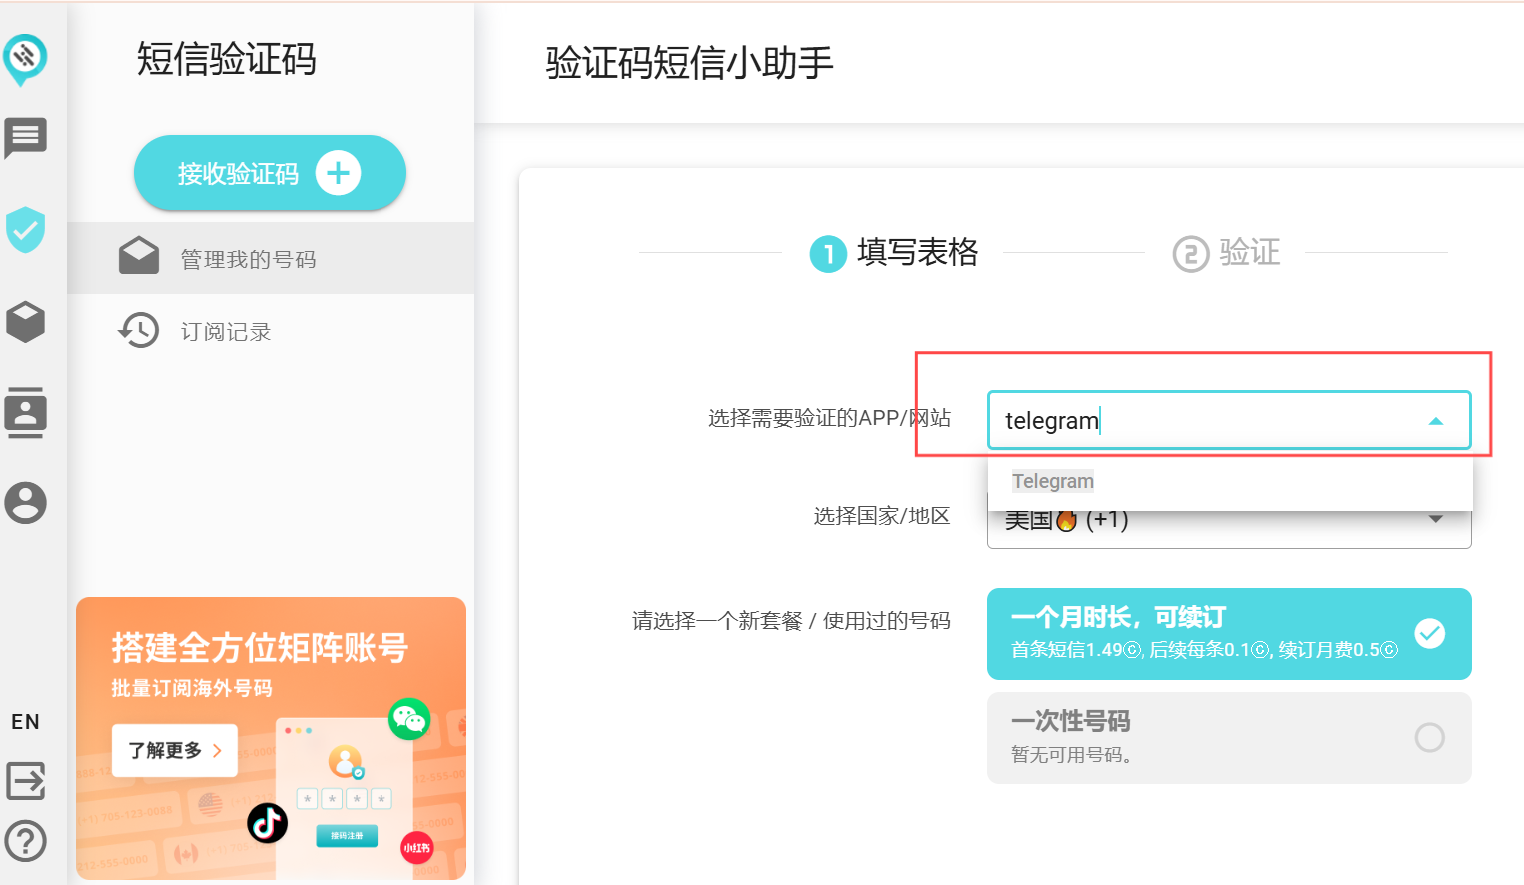Collapse the APP dropdown with the up arrow
Screen dimensions: 1524x885
pyautogui.click(x=1436, y=421)
